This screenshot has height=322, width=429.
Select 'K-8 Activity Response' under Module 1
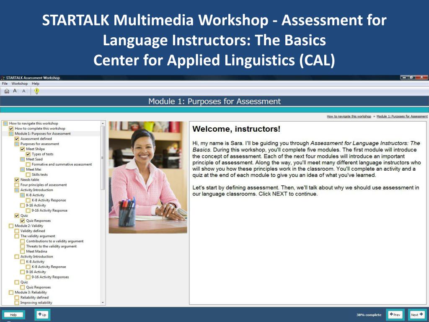click(49, 200)
